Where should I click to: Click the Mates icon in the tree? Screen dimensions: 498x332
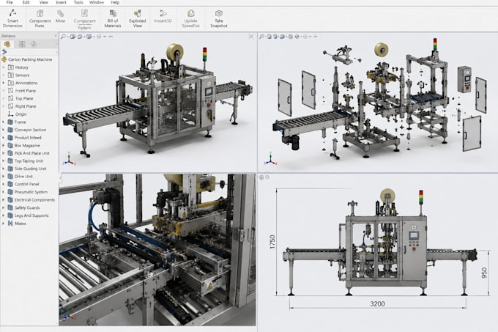click(10, 224)
